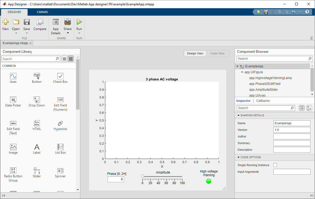
Task: Pick the Date Picker component
Action: (x=13, y=100)
